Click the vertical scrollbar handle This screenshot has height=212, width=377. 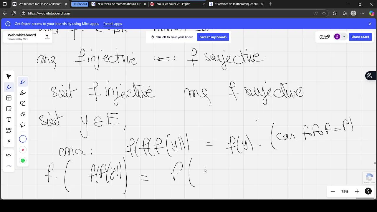[x=375, y=163]
